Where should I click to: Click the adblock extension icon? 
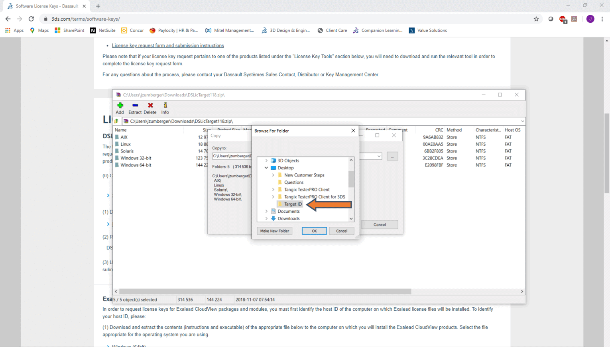click(563, 19)
